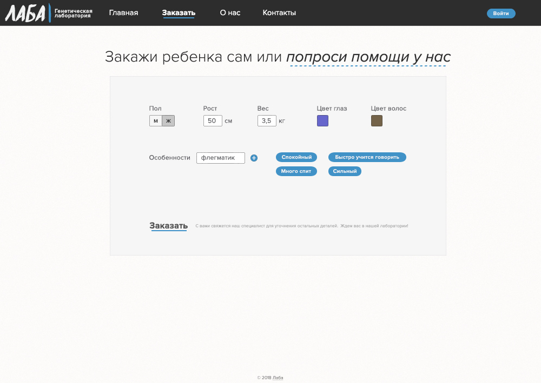
Task: Open the eye color swatch
Action: 322,121
